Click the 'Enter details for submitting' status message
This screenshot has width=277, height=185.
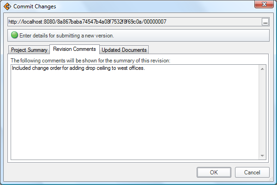(x=66, y=36)
